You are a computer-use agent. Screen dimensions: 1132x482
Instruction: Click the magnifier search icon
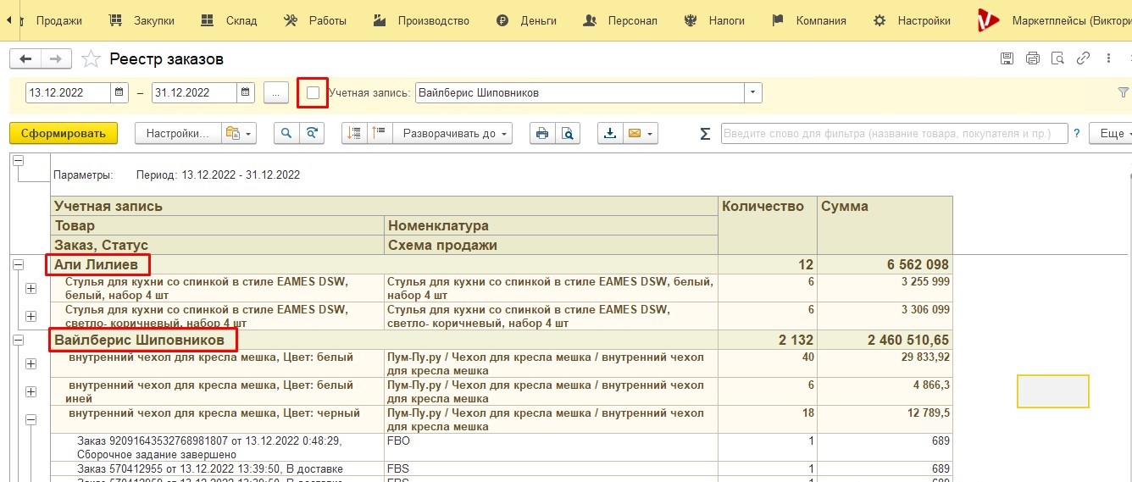pos(286,133)
